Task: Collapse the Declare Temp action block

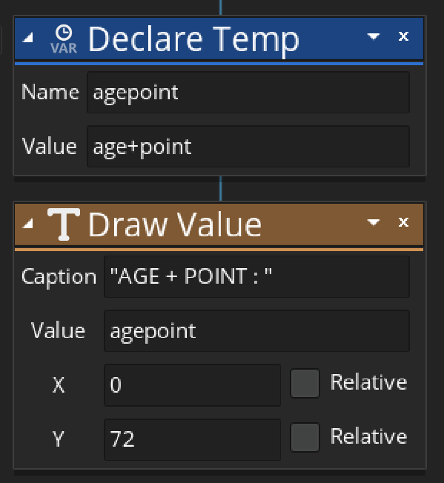Action: [28, 39]
